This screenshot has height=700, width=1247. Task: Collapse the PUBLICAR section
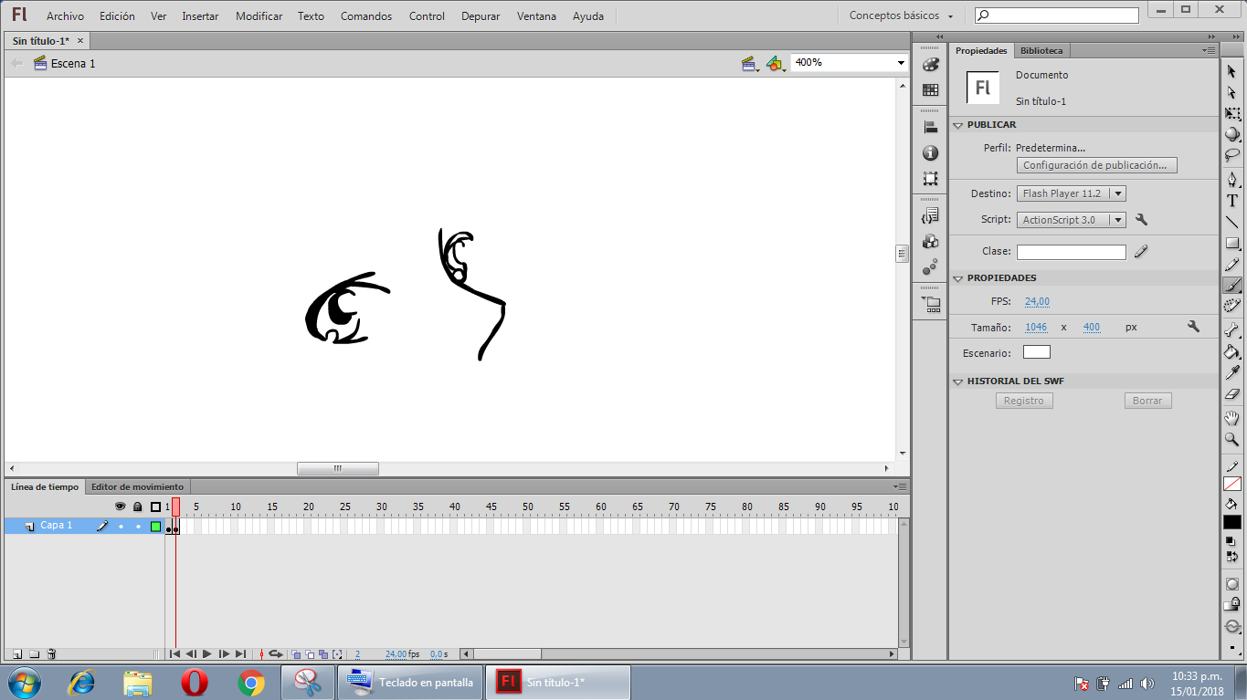pos(958,125)
